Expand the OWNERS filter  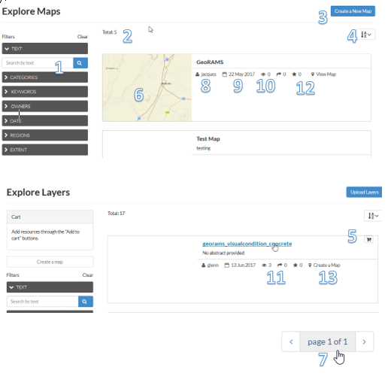tap(45, 106)
